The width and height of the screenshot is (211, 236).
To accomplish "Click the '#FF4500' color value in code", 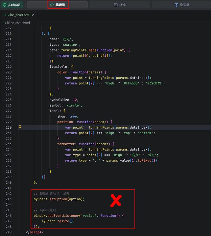I will tap(131, 83).
